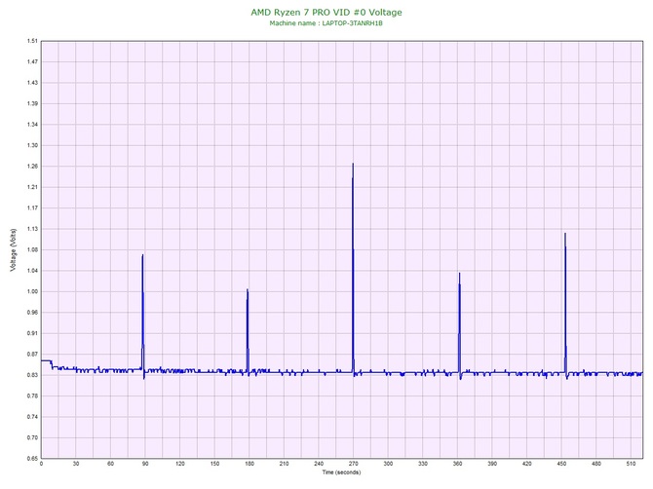This screenshot has height=489, width=653.
Task: Click the 1.26 tick label on the voltage axis
Action: pyautogui.click(x=32, y=167)
